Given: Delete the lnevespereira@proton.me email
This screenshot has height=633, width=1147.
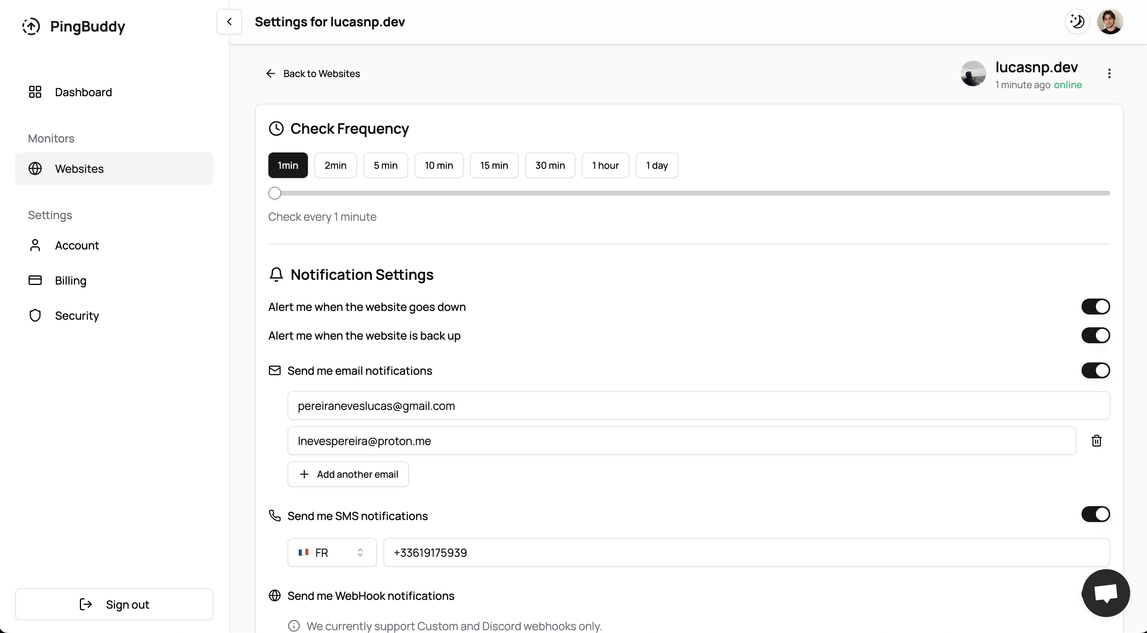Looking at the screenshot, I should 1096,441.
